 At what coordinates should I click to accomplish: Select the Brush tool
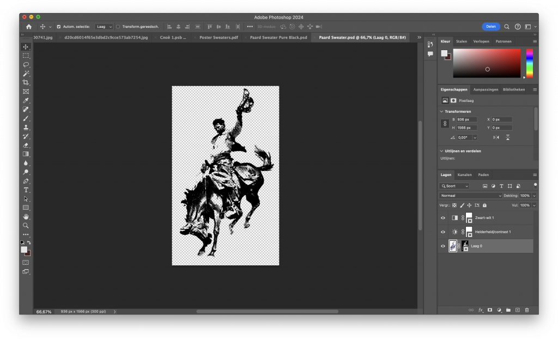coord(26,118)
